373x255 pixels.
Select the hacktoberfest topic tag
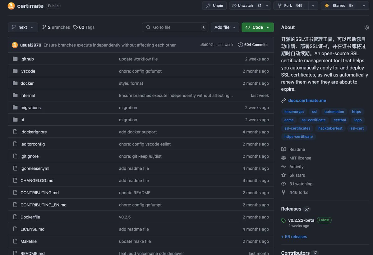(330, 128)
